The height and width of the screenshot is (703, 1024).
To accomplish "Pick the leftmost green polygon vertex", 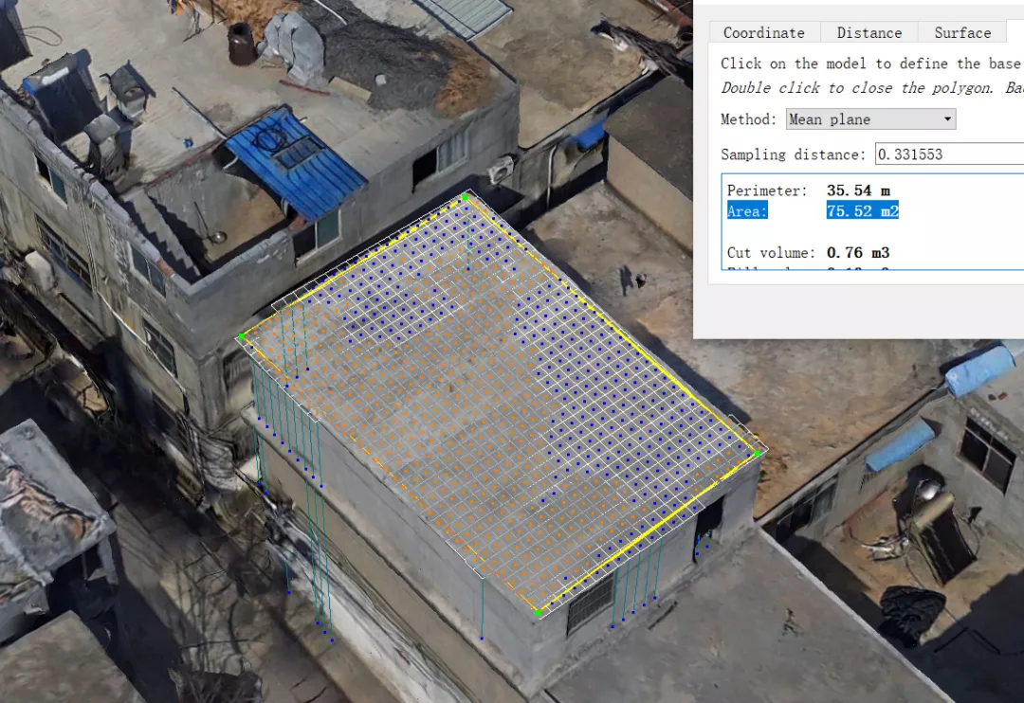I will 242,335.
